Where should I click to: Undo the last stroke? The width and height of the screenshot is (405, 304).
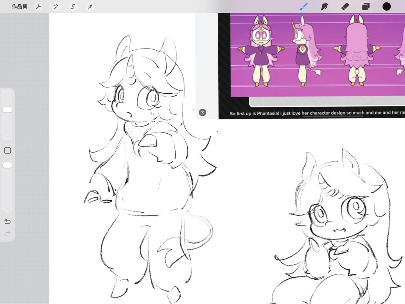[7, 222]
